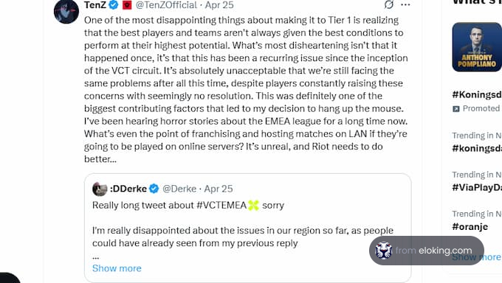Open the Grok action icon on TenZ's tweet

click(x=388, y=4)
